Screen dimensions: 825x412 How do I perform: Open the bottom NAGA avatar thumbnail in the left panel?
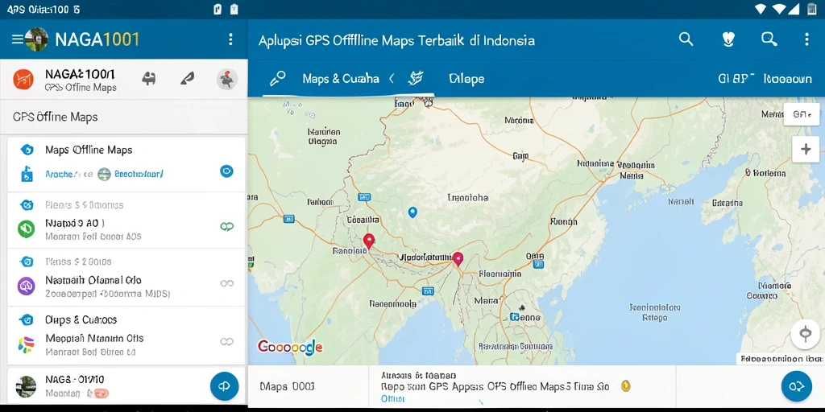26,386
